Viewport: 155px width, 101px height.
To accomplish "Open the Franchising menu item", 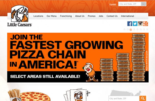I will coord(66,16).
